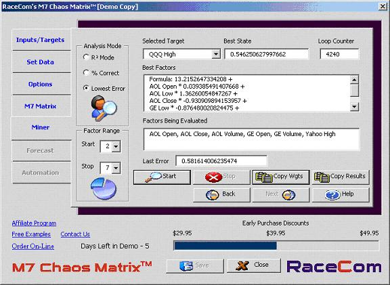Open the Options tab
Image resolution: width=390 pixels, height=285 pixels.
tap(41, 84)
